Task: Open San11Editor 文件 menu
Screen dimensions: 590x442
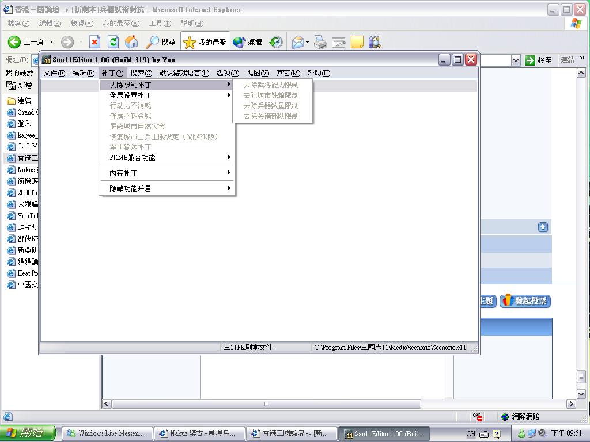Action: pyautogui.click(x=54, y=73)
